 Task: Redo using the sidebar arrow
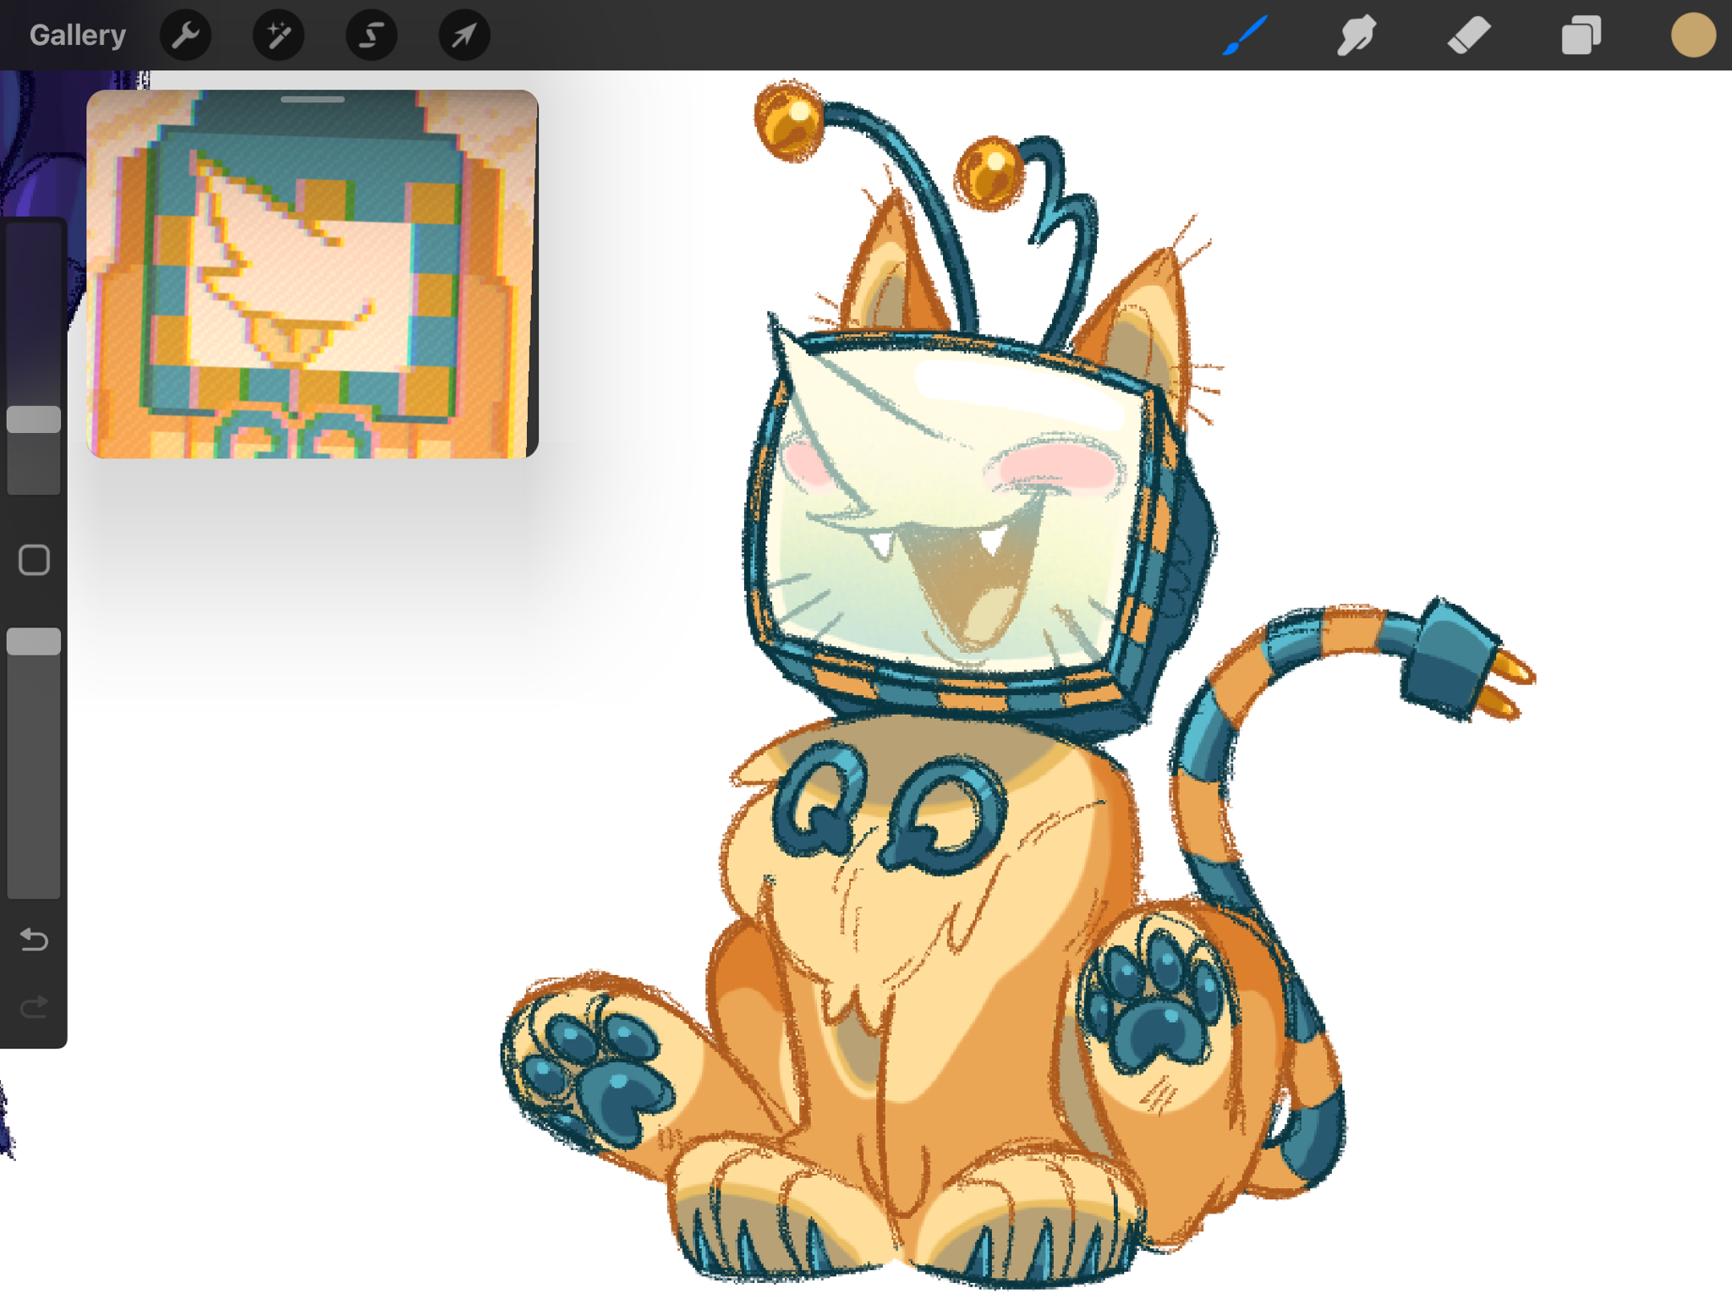click(x=34, y=1006)
